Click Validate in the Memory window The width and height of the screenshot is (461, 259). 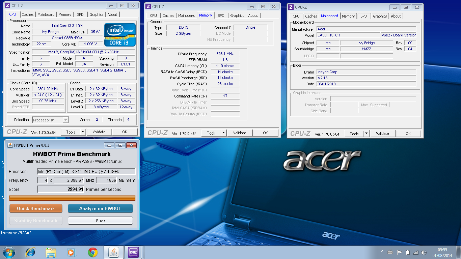click(x=240, y=133)
